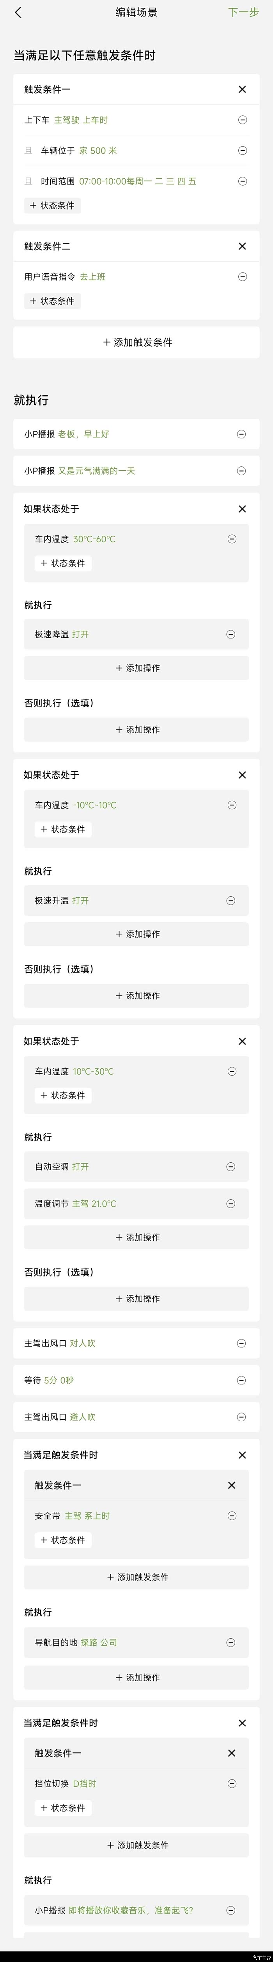Screen dimensions: 273x1962
Task: Remove the 上下车 主驾驶 上车时 condition
Action: point(242,120)
